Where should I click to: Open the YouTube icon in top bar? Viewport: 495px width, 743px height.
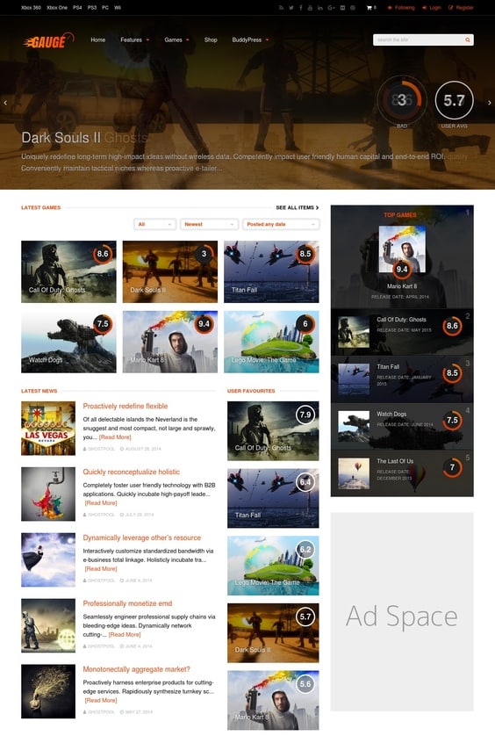click(x=310, y=8)
